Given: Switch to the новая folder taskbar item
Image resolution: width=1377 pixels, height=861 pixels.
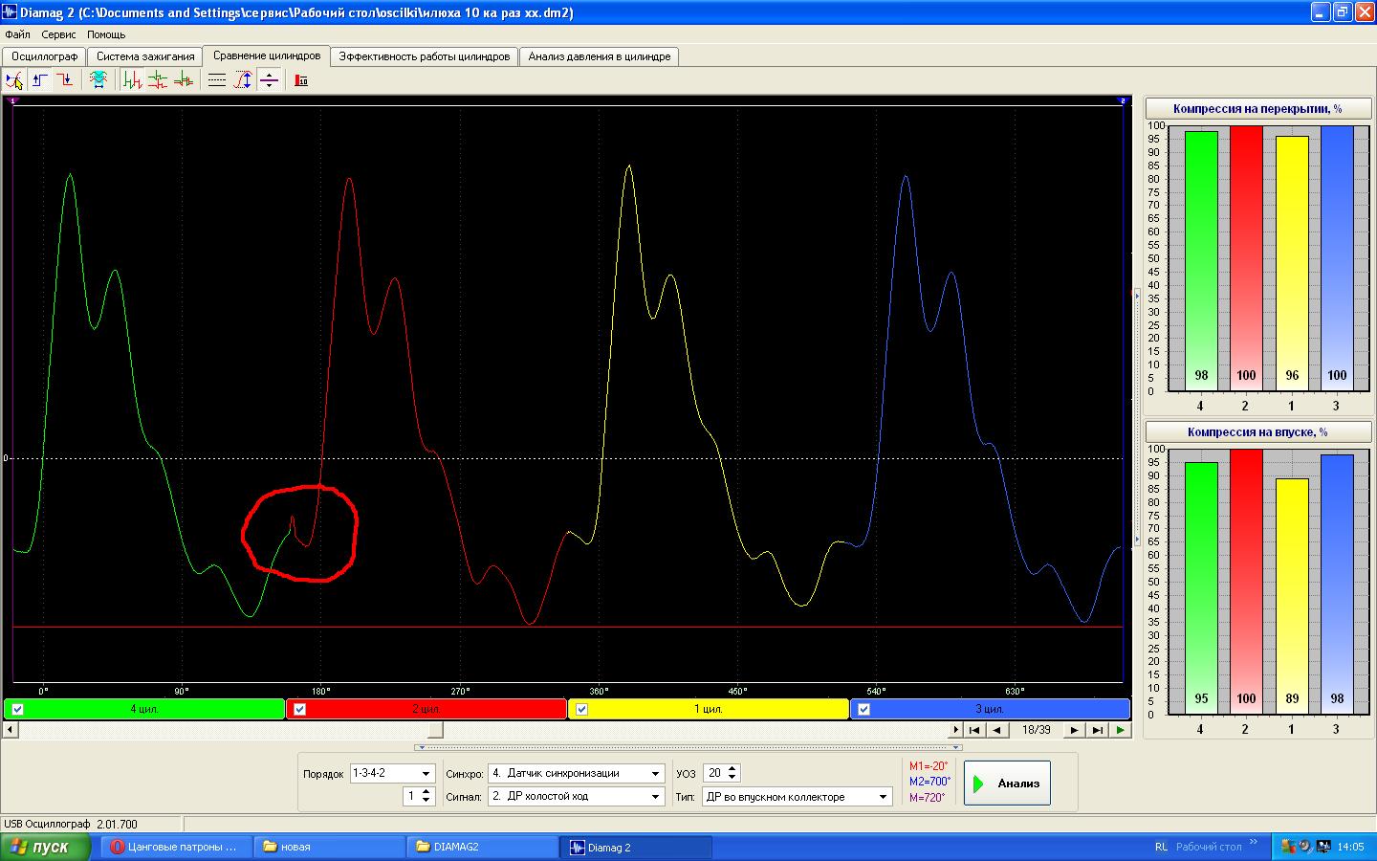Looking at the screenshot, I should [x=329, y=847].
